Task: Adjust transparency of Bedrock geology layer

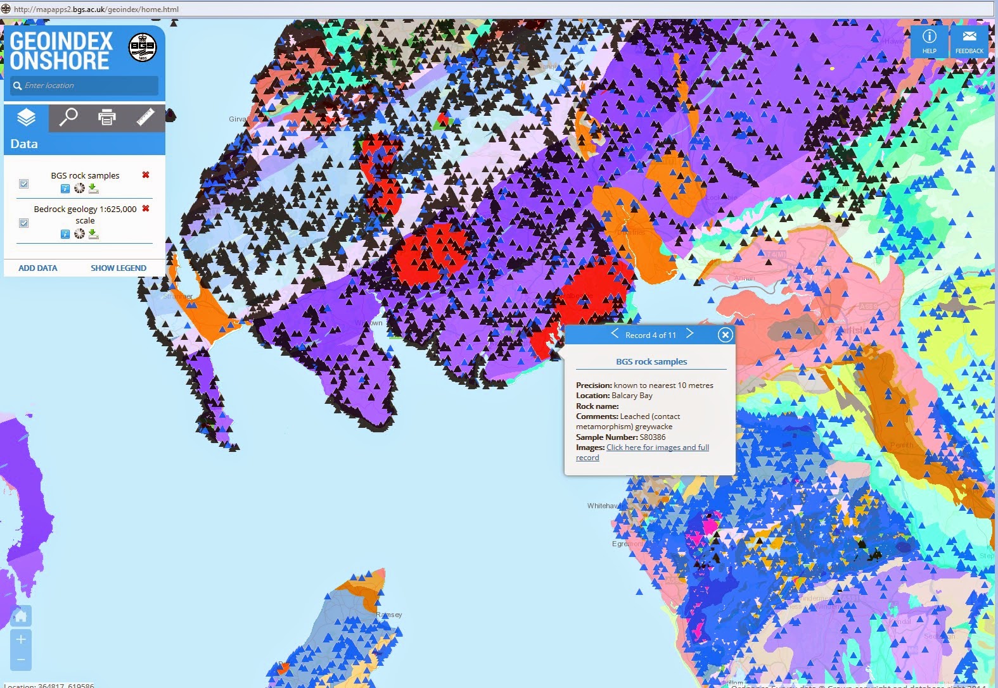Action: 79,234
